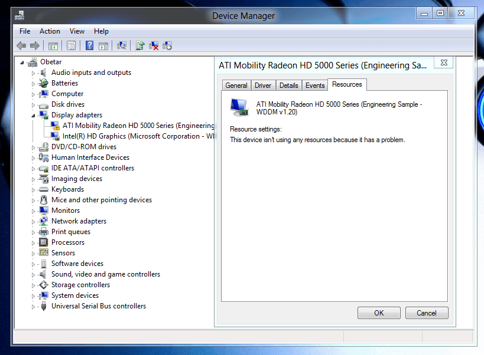Click the Disable device toolbar icon
The image size is (484, 355).
[167, 46]
